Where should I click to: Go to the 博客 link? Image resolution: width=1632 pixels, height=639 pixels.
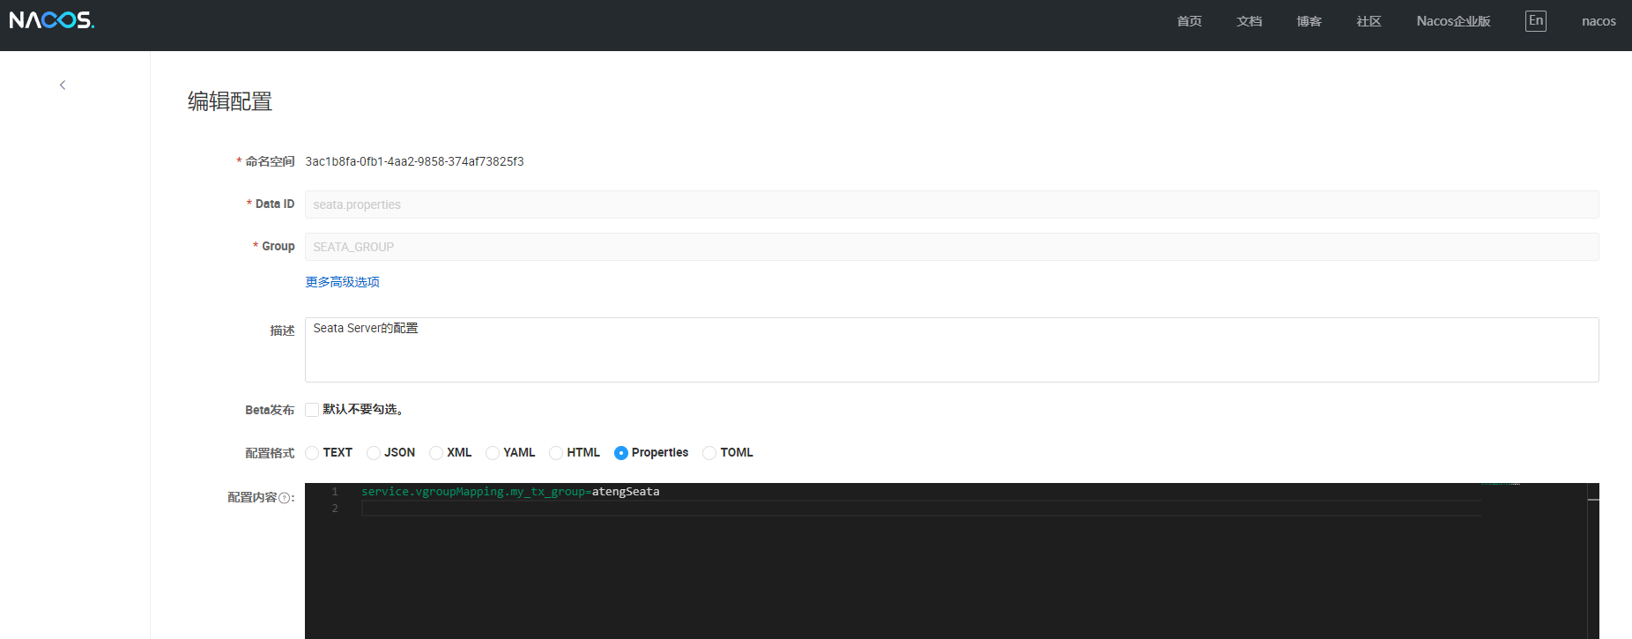1309,21
